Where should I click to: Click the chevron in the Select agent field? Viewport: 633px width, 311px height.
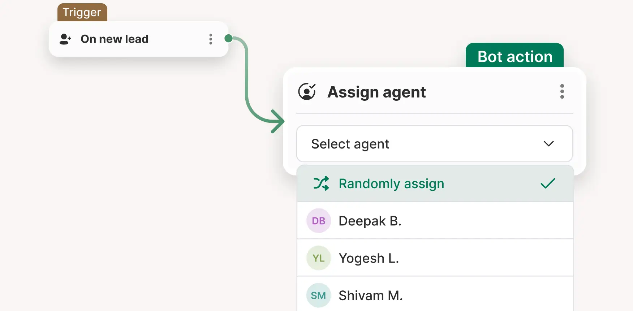pos(548,144)
